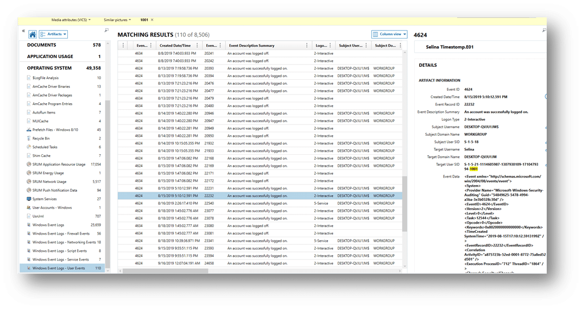Close the 1001 filter tag
The height and width of the screenshot is (309, 582).
point(152,20)
